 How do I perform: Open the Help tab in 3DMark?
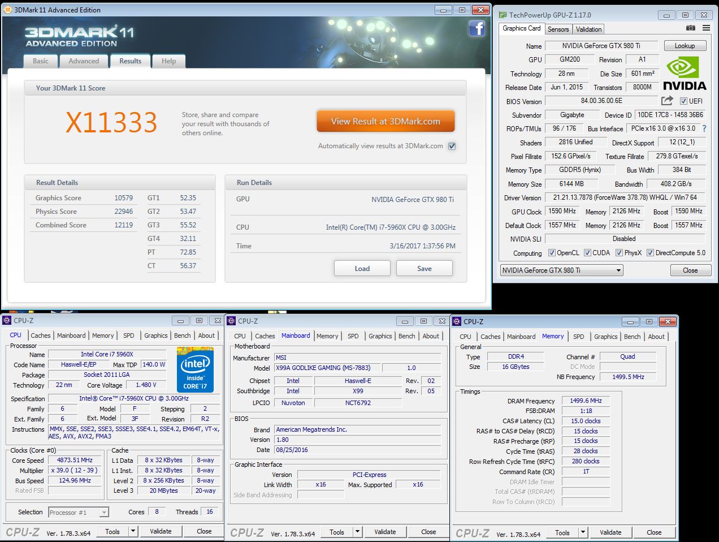pyautogui.click(x=168, y=61)
